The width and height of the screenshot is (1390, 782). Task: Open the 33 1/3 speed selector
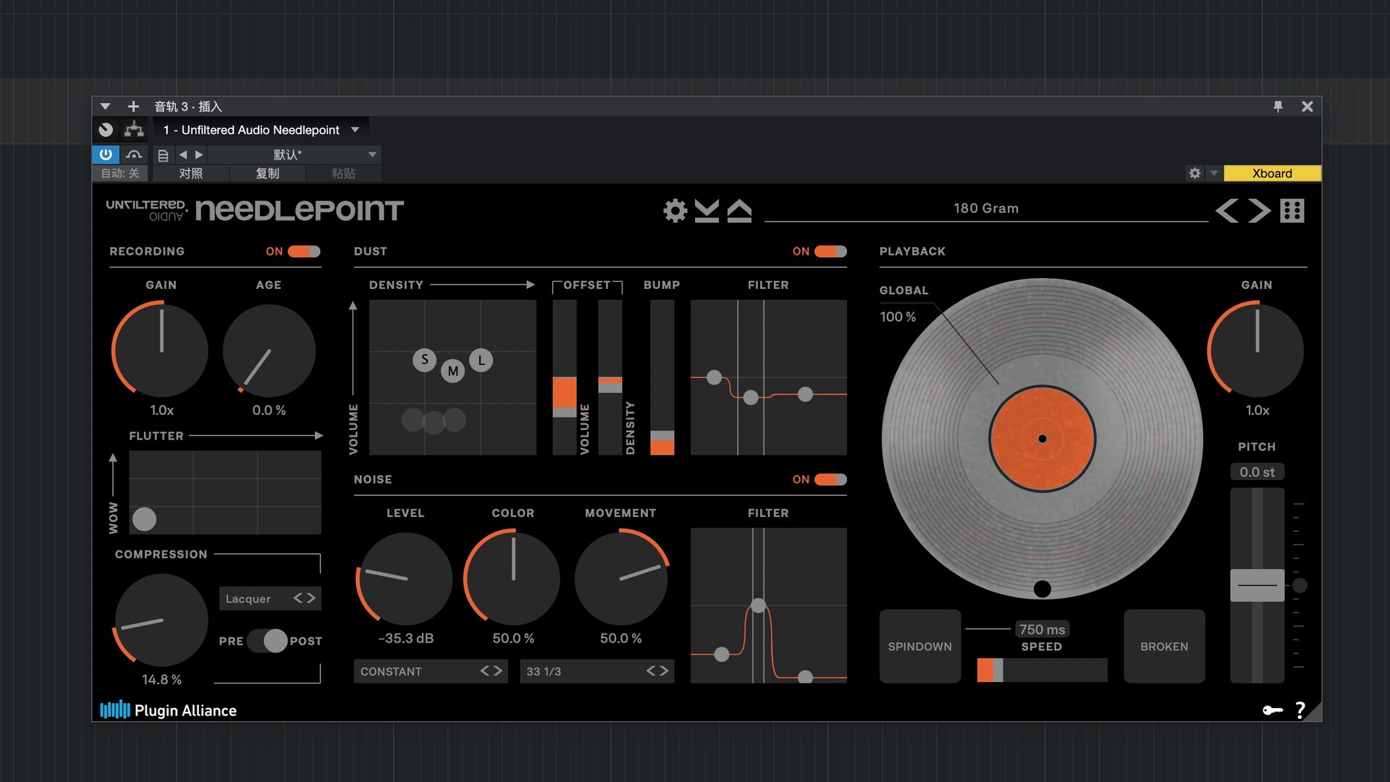pyautogui.click(x=597, y=671)
